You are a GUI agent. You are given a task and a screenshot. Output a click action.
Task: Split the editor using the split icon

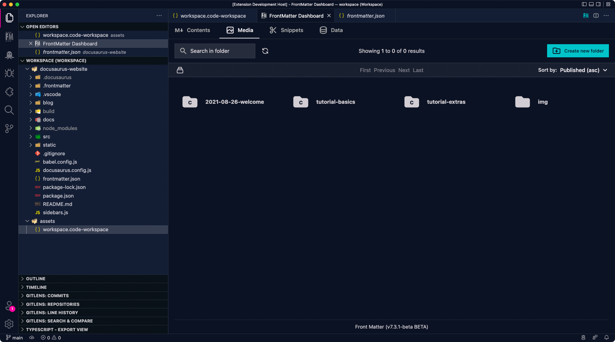tap(596, 15)
